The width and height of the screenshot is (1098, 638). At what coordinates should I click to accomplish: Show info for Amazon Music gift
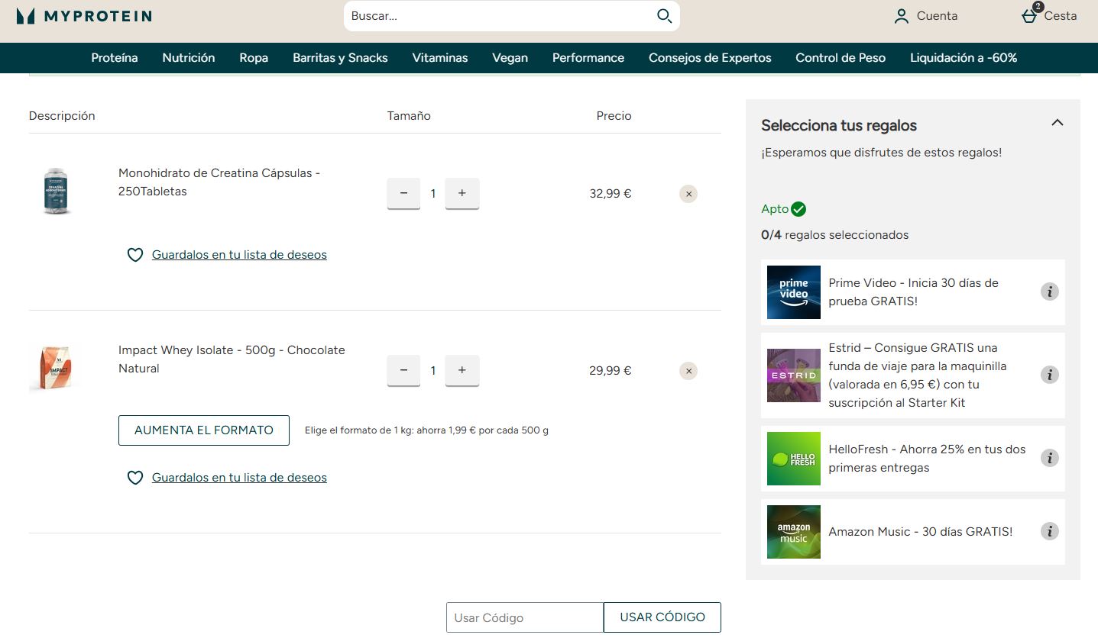tap(1050, 531)
